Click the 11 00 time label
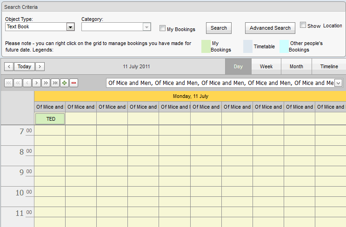 [x=24, y=213]
